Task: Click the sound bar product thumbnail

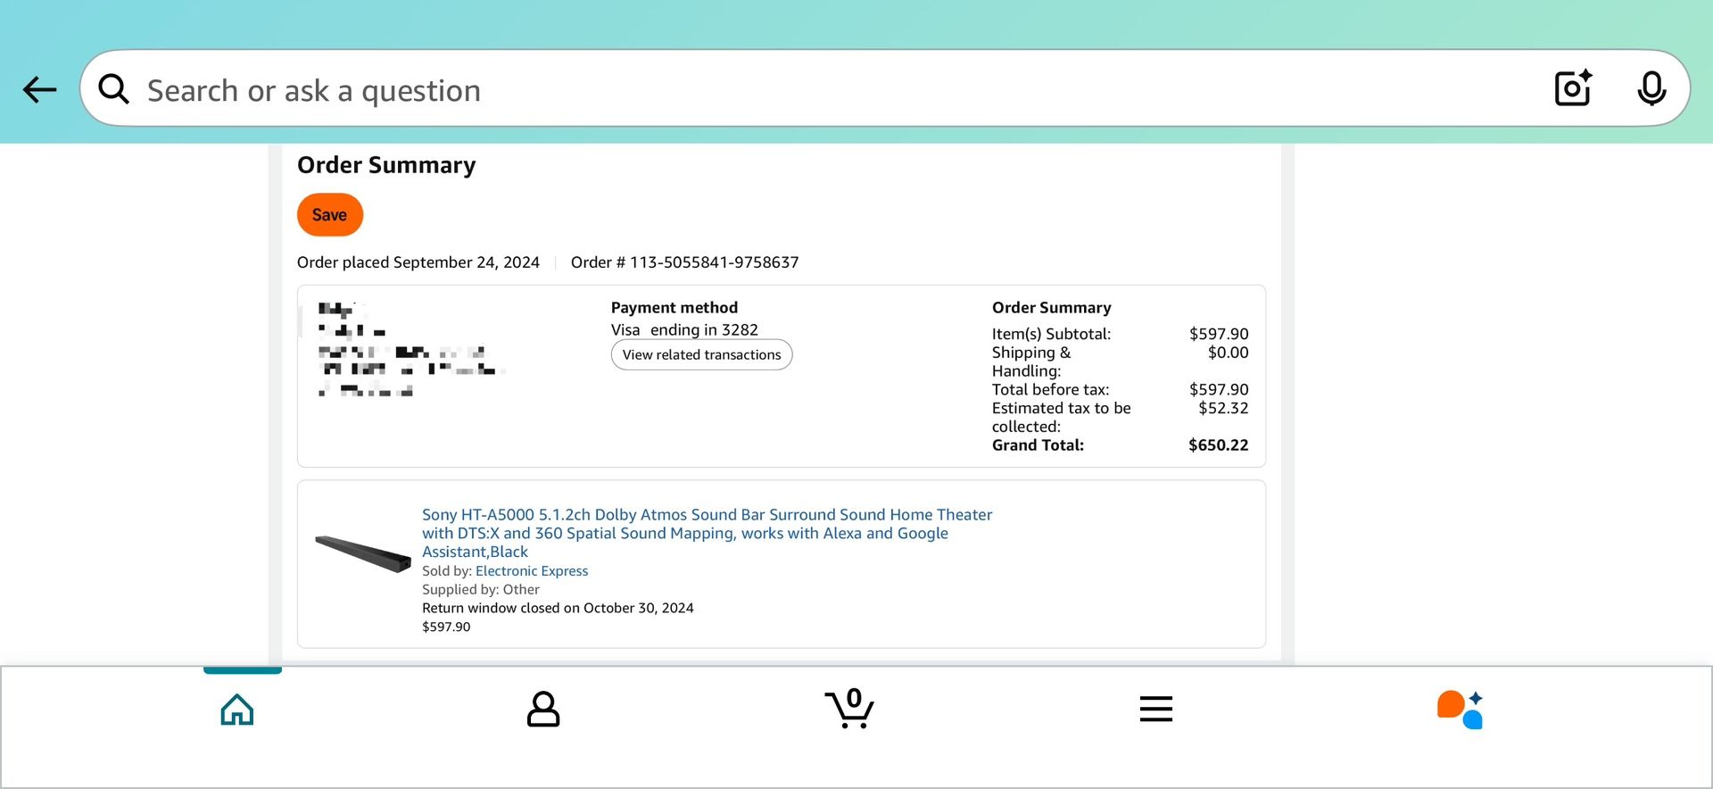Action: pos(363,553)
